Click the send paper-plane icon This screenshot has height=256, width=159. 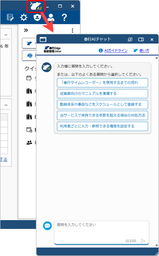point(143,241)
